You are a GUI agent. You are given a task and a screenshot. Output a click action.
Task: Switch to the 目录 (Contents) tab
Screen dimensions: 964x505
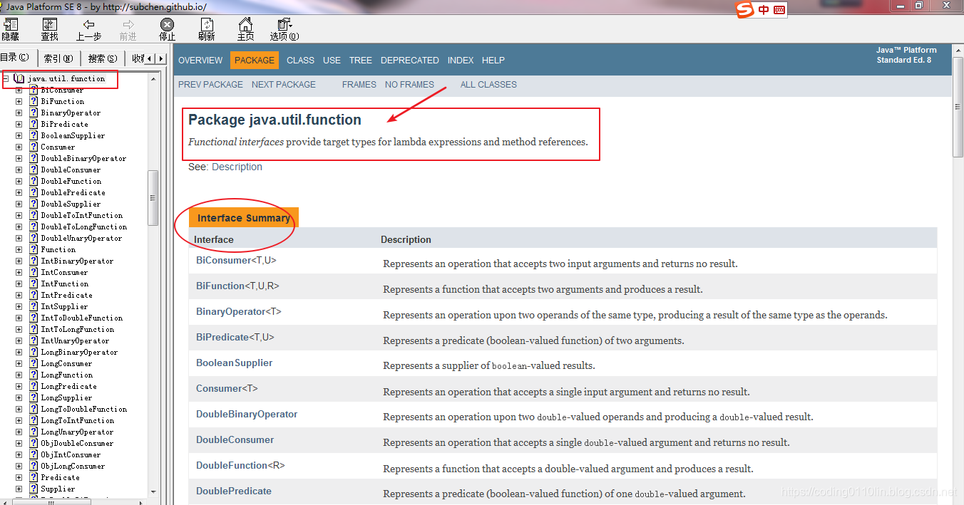click(16, 58)
